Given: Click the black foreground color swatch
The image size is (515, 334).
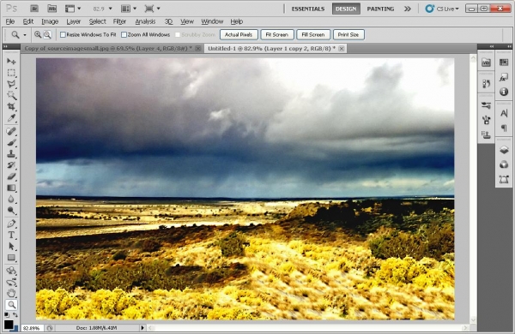Looking at the screenshot, I should pyautogui.click(x=9, y=325).
